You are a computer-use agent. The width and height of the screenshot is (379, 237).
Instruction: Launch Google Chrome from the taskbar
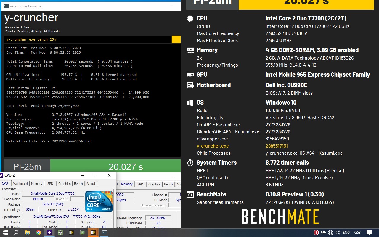38,233
